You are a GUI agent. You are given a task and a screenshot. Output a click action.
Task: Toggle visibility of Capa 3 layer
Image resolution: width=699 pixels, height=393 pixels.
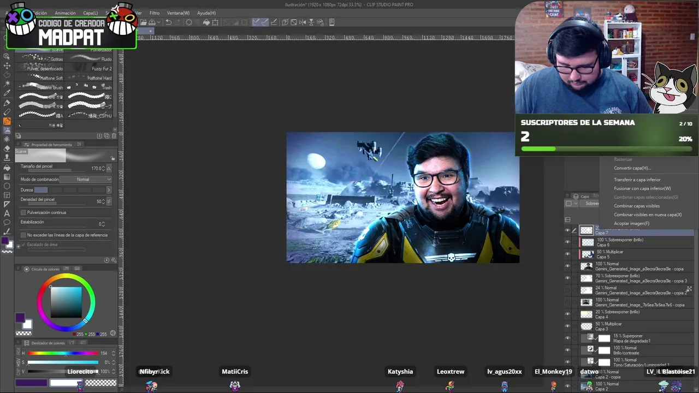(567, 326)
